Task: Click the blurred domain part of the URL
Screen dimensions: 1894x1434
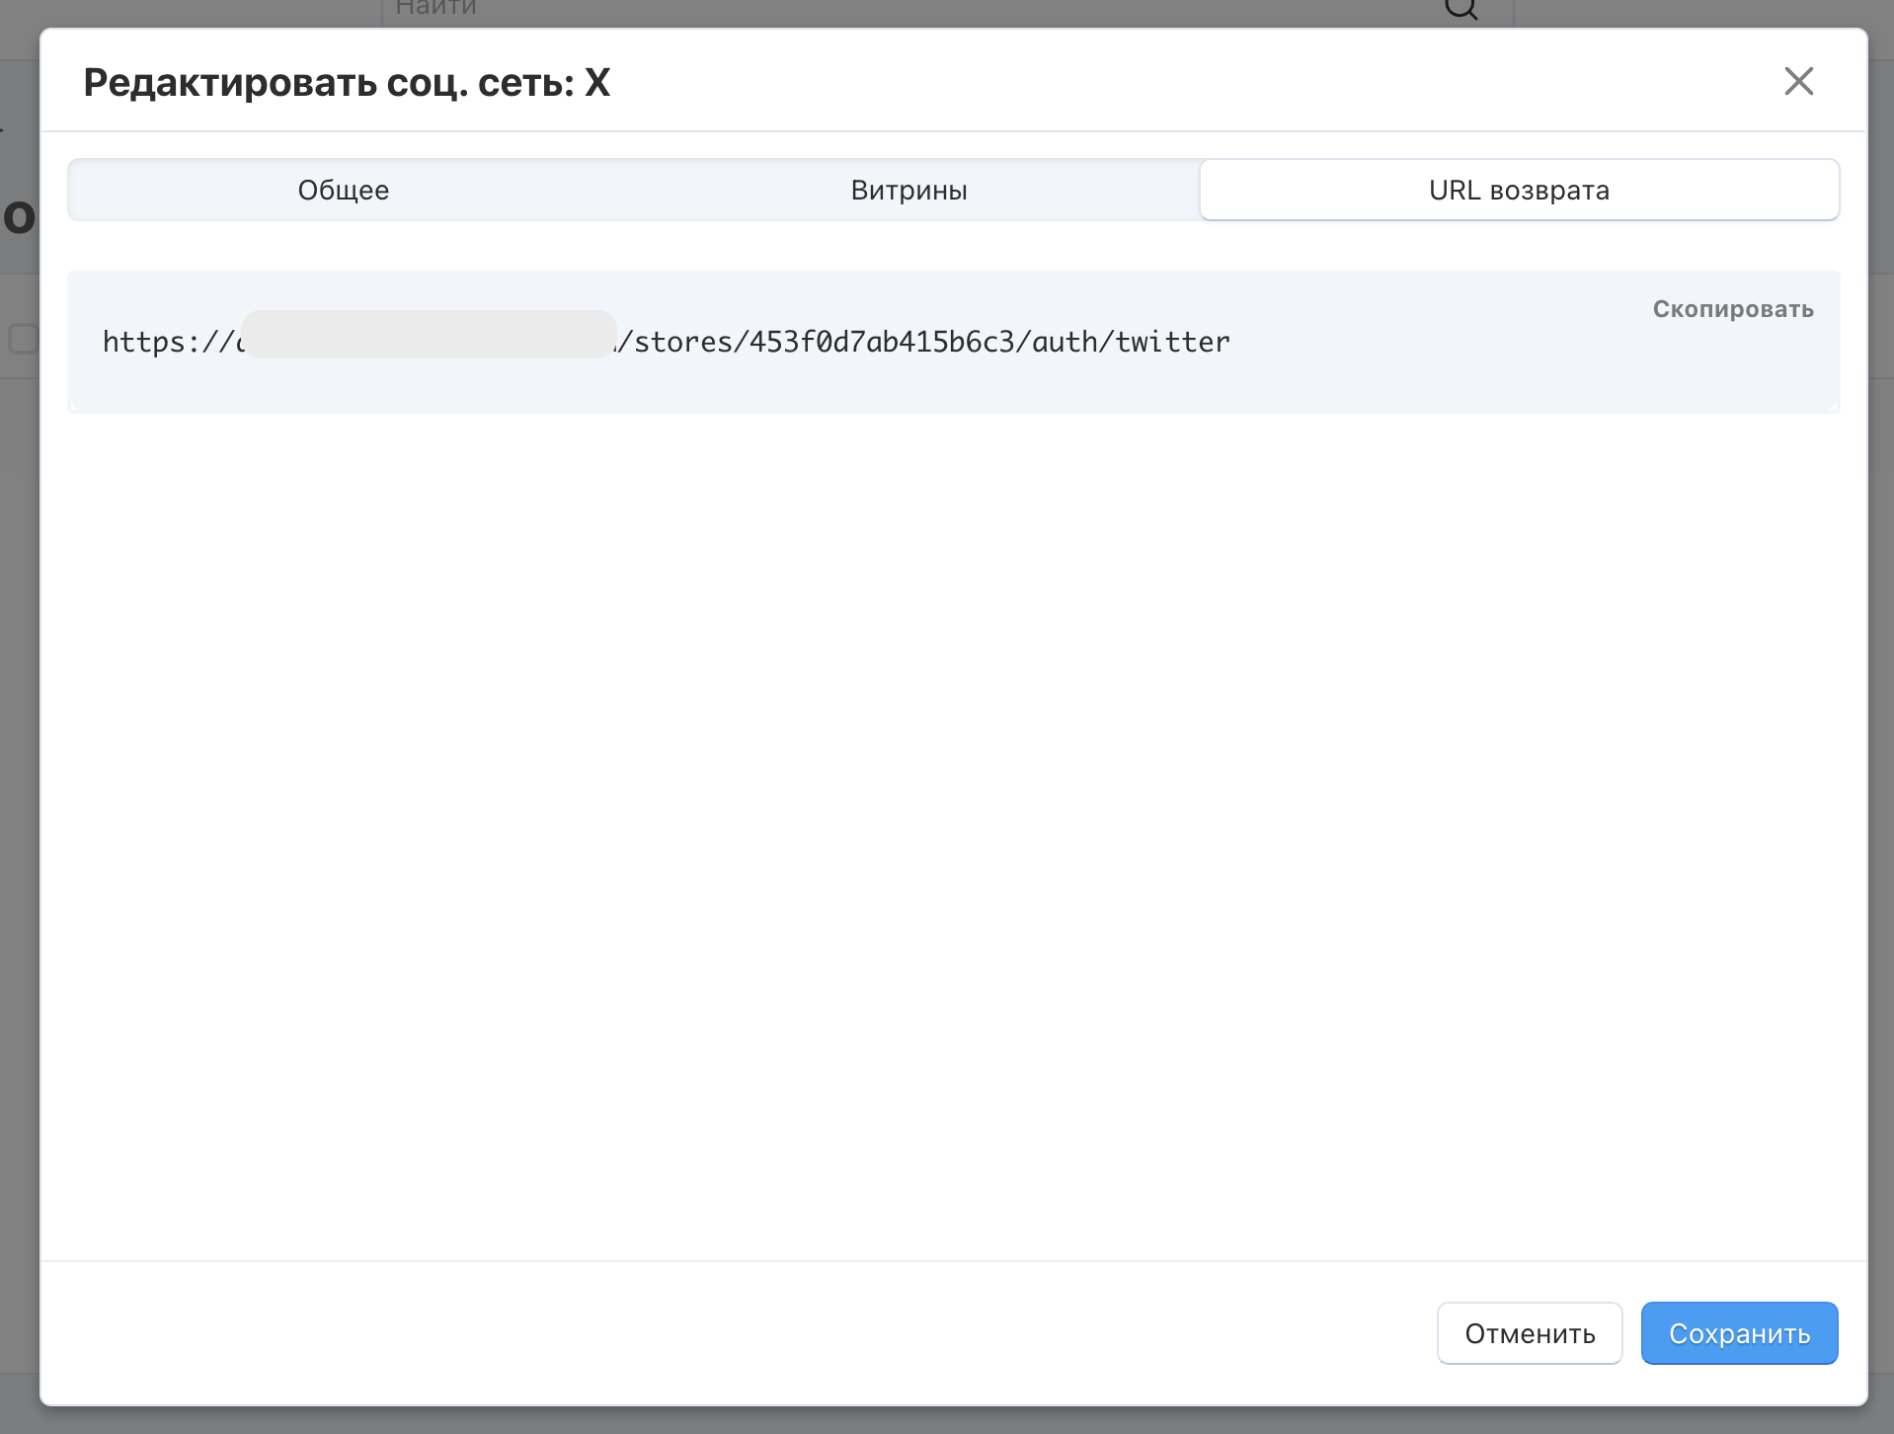Action: pyautogui.click(x=429, y=336)
